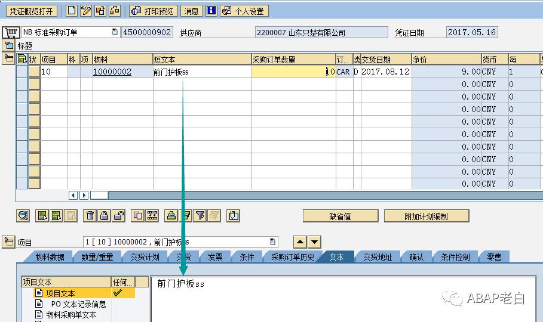Click the copy item icon
The width and height of the screenshot is (543, 322).
tap(138, 216)
